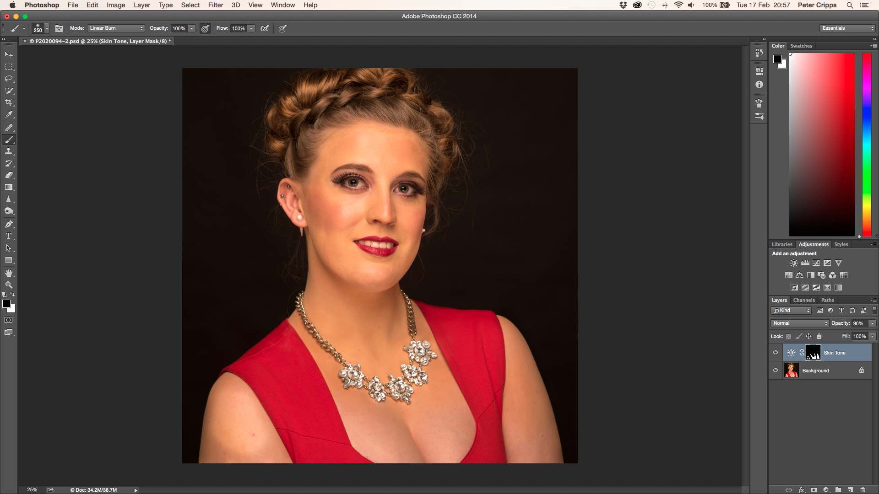Select the Clone Stamp tool
The image size is (879, 494).
tap(9, 151)
